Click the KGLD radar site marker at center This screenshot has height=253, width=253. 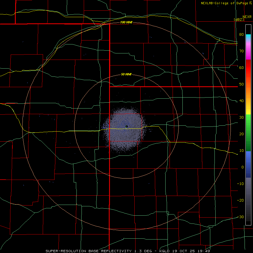127,126
